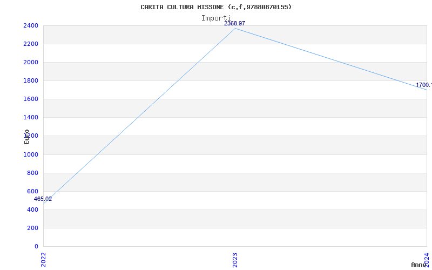Click the 0 y-axis tick label
This screenshot has width=432, height=270.
(36, 246)
